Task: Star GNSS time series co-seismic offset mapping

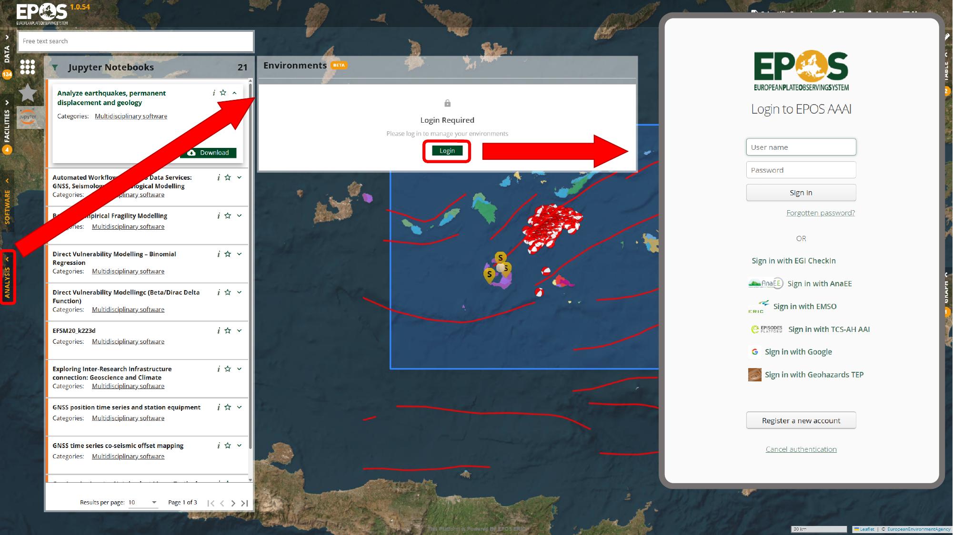Action: coord(228,446)
